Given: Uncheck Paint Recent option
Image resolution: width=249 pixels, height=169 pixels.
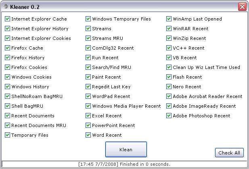Looking at the screenshot, I should [88, 77].
